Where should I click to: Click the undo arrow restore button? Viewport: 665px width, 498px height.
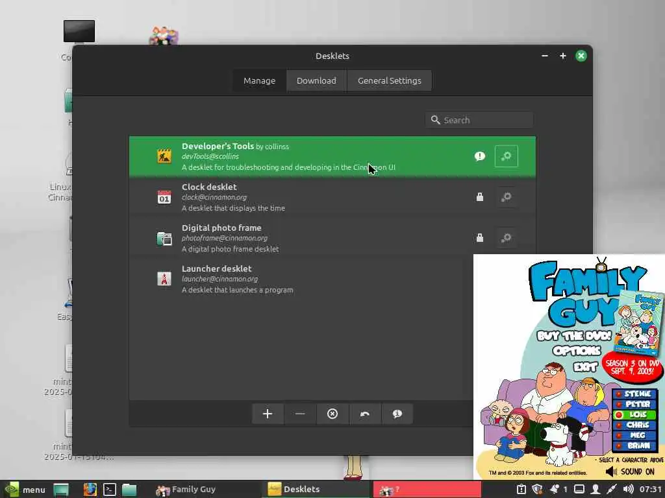point(365,414)
